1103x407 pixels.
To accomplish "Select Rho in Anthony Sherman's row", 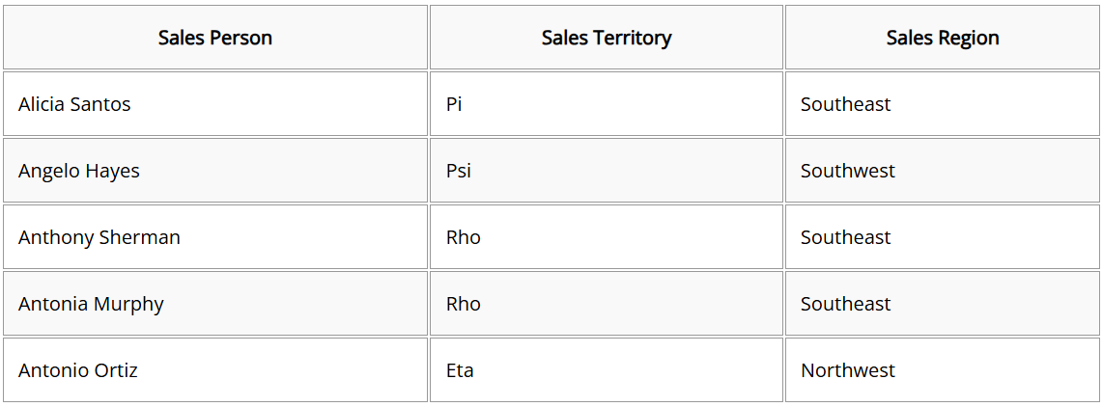I will click(607, 237).
